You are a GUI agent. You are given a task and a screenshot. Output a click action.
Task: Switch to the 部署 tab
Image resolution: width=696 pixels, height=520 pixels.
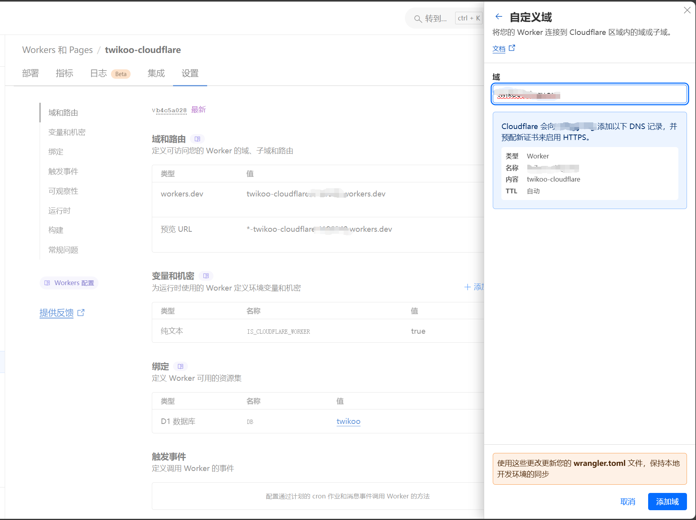[x=30, y=73]
